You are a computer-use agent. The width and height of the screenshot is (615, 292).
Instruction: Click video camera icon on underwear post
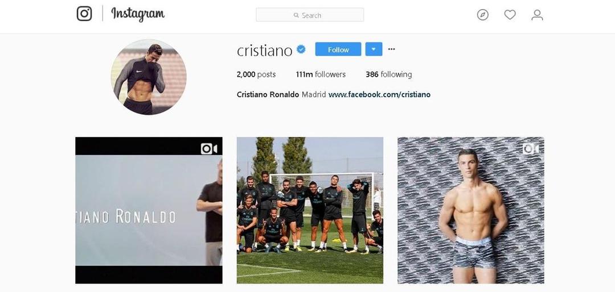click(531, 149)
